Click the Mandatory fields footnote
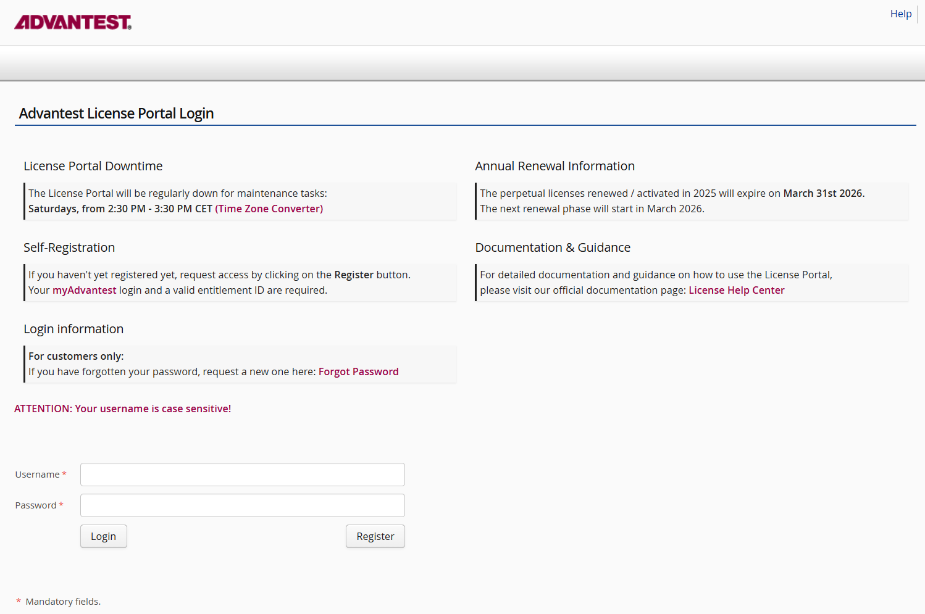The width and height of the screenshot is (925, 614). coord(62,602)
